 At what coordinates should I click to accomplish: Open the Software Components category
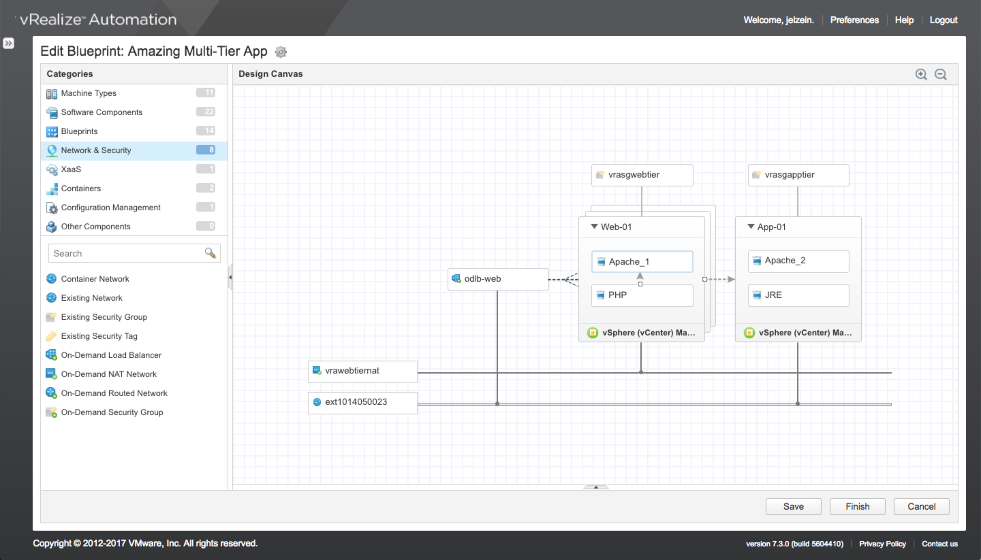click(x=102, y=112)
